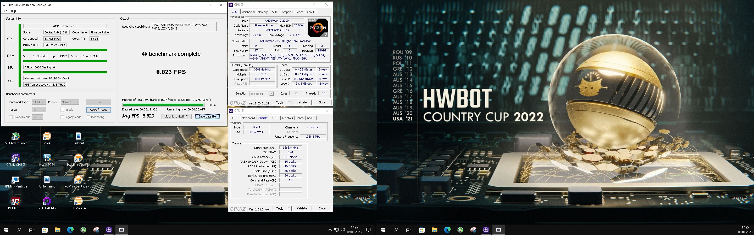754x235 pixels.
Task: Click the '8.823 FPS' result text
Action: tap(171, 72)
